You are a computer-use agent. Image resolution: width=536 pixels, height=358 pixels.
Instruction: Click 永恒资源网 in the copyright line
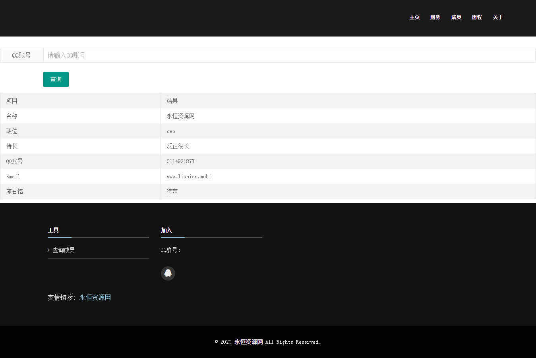tap(248, 342)
